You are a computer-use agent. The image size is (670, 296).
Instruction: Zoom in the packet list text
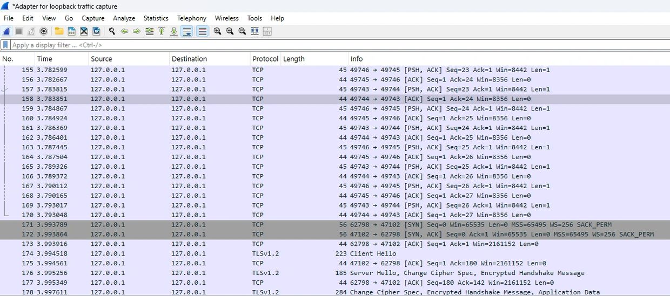(x=217, y=31)
